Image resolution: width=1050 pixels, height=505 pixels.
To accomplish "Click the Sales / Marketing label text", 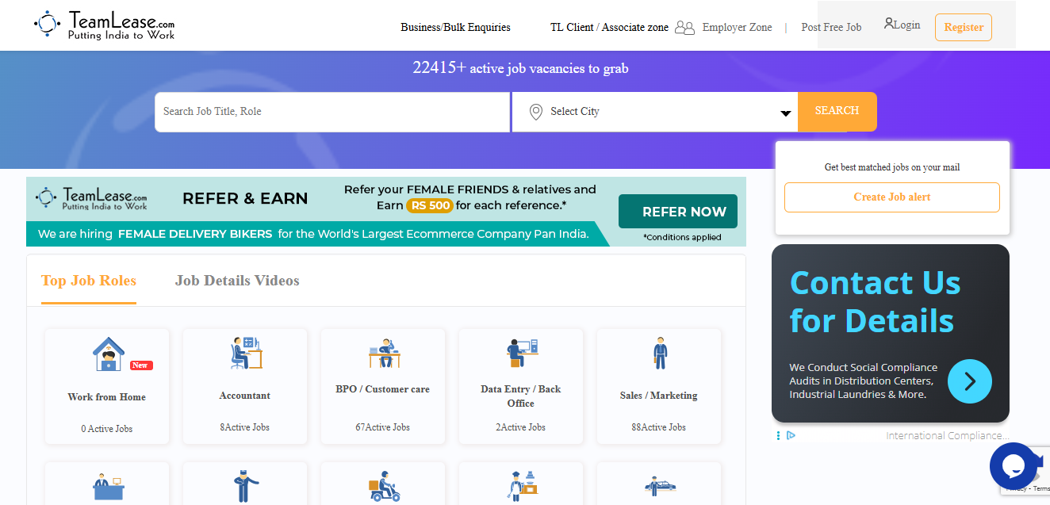I will click(659, 396).
